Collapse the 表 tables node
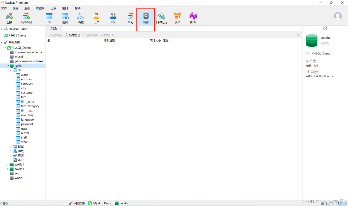Screen dimensions: 348x206 [x=11, y=70]
